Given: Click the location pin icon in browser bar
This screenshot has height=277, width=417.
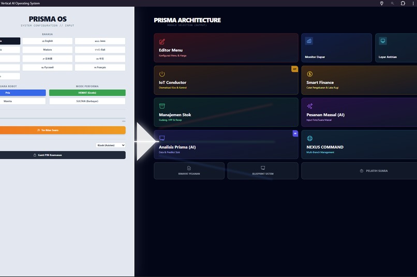Looking at the screenshot, I should click(x=382, y=3).
